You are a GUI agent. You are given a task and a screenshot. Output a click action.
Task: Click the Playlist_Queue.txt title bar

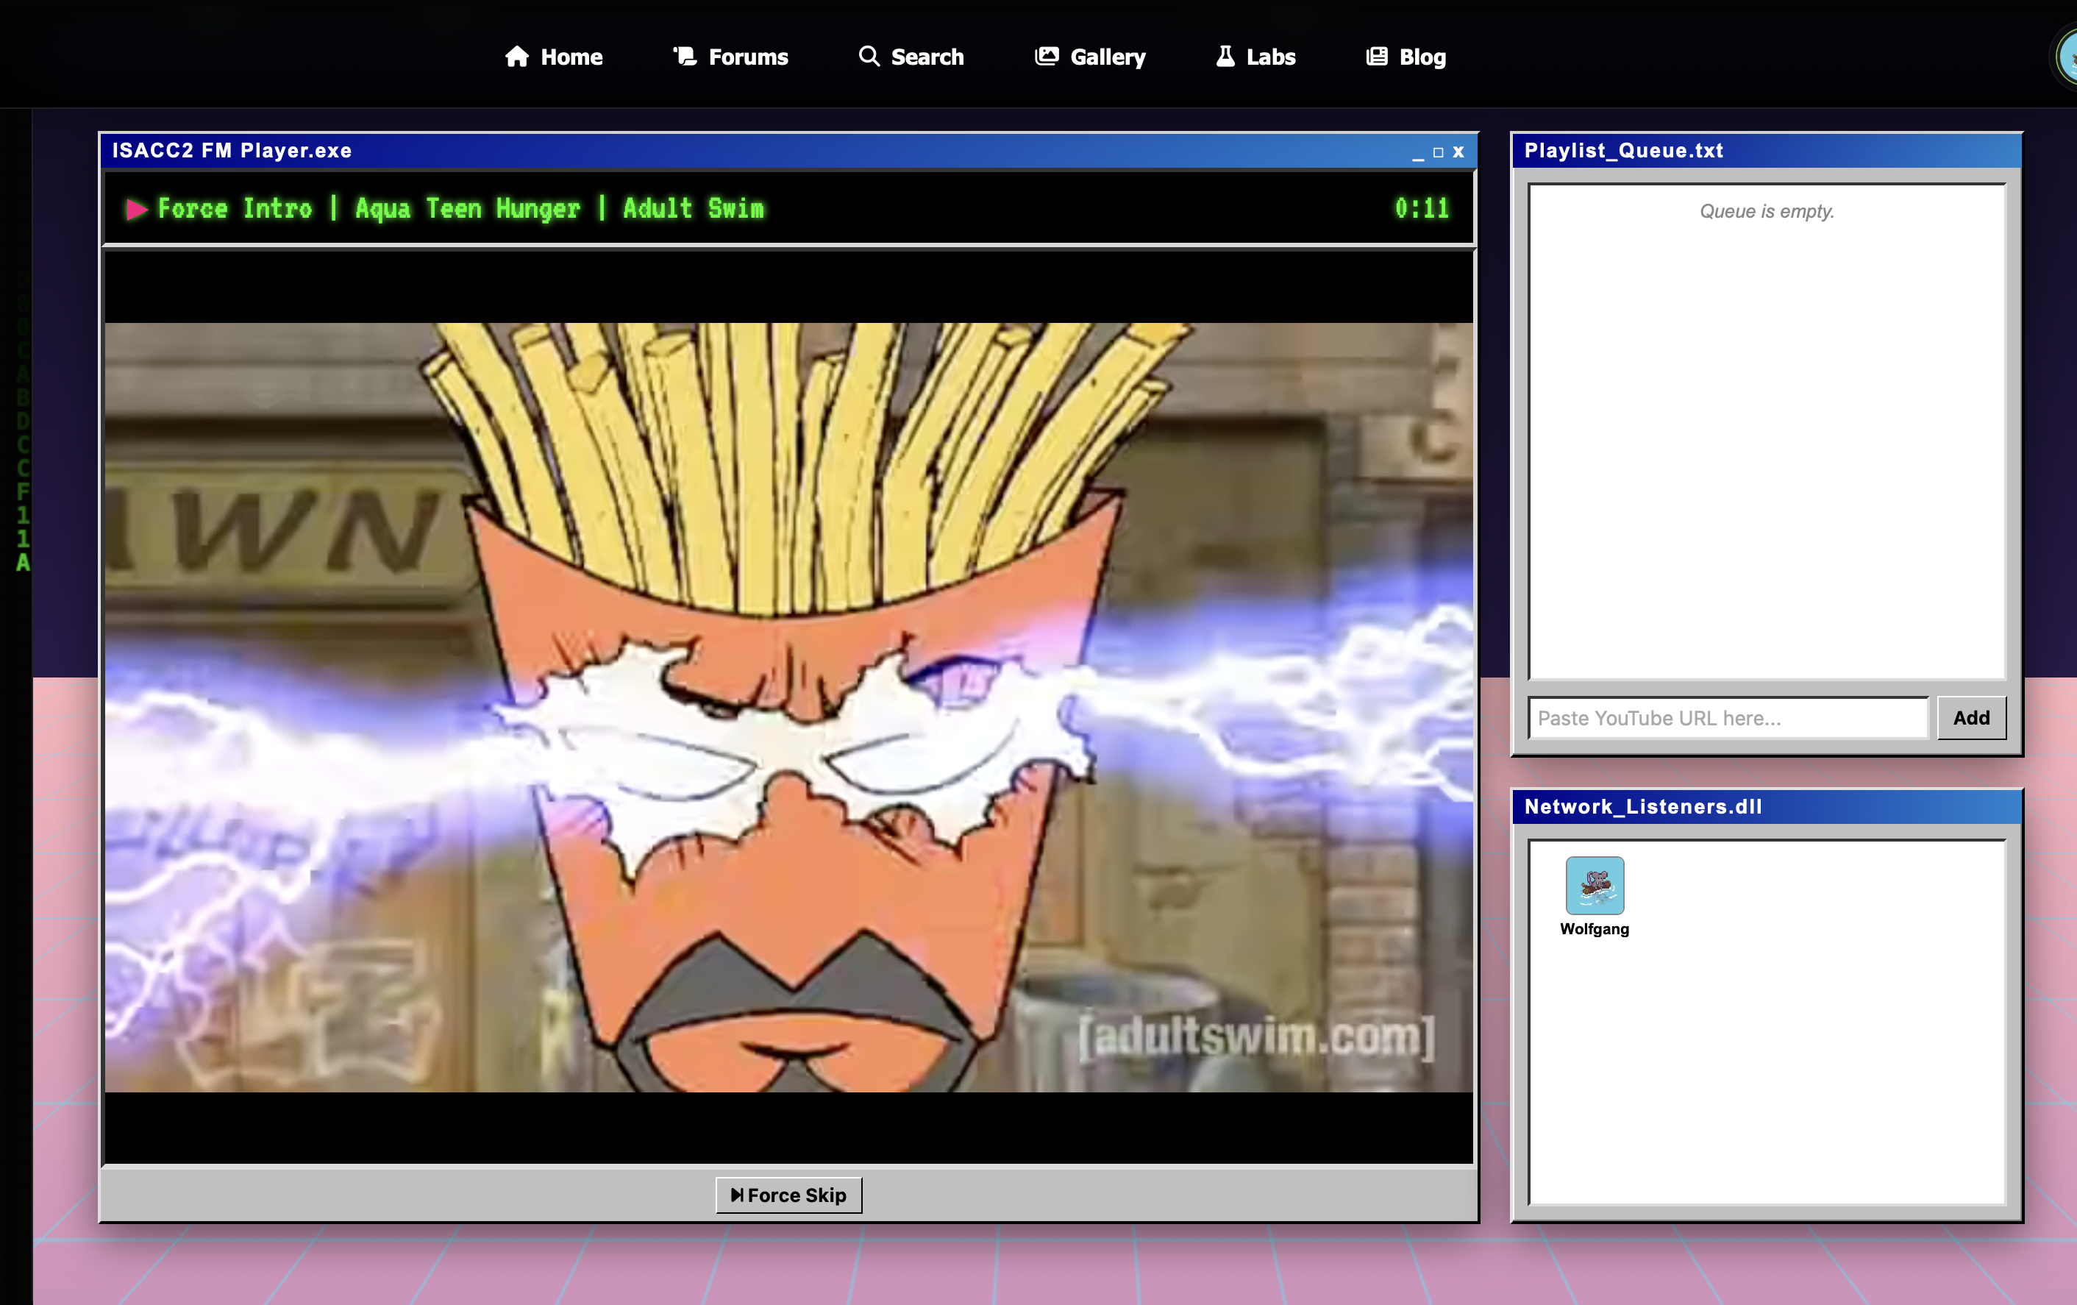coord(1767,151)
